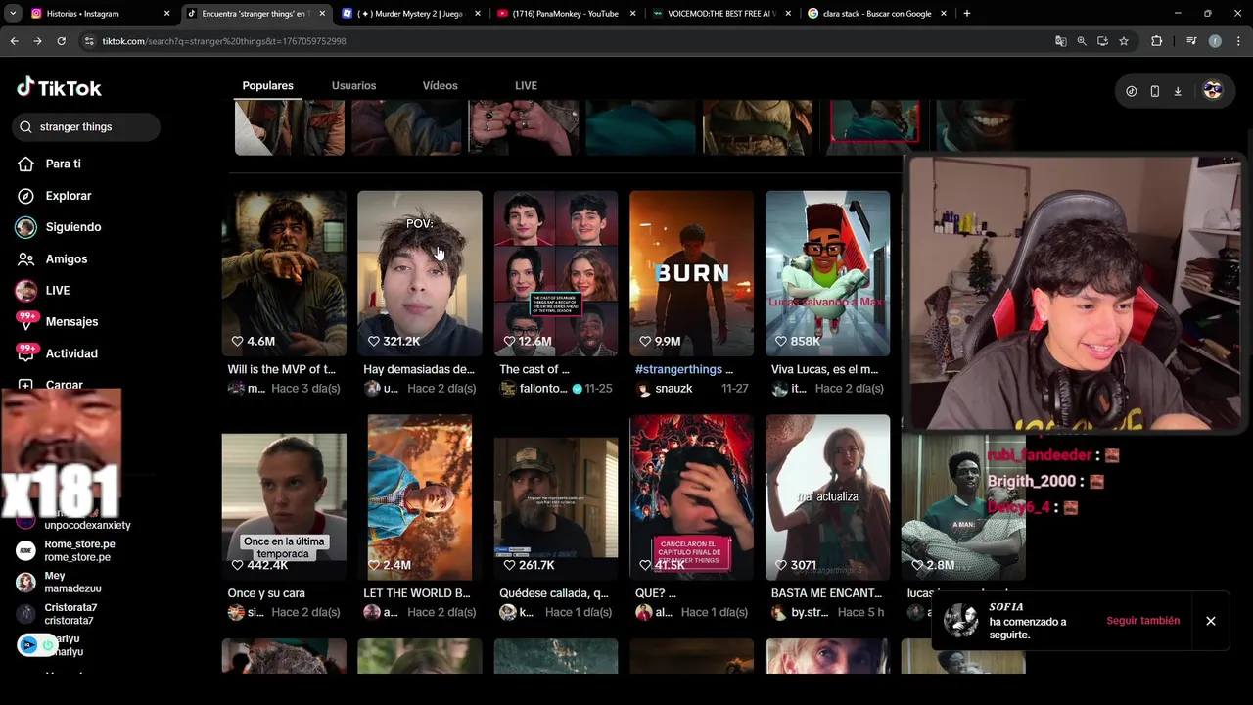This screenshot has width=1253, height=705.
Task: Open the LIVE sidebar item
Action: click(x=43, y=291)
